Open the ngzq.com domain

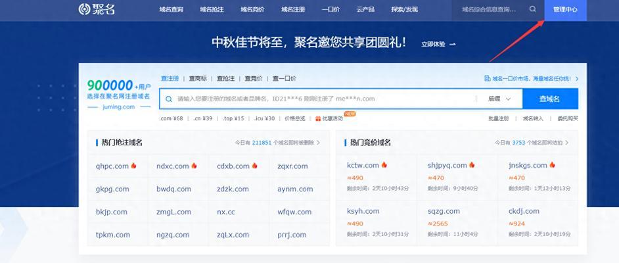[173, 235]
